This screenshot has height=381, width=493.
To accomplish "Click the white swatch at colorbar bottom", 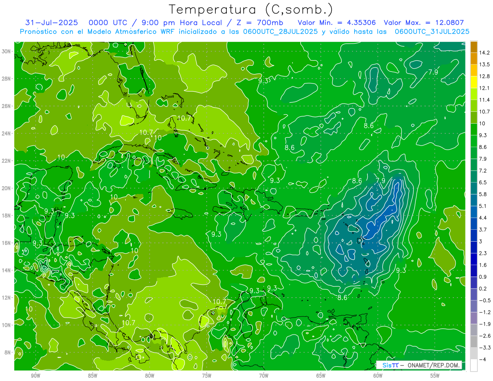I will pos(474,365).
